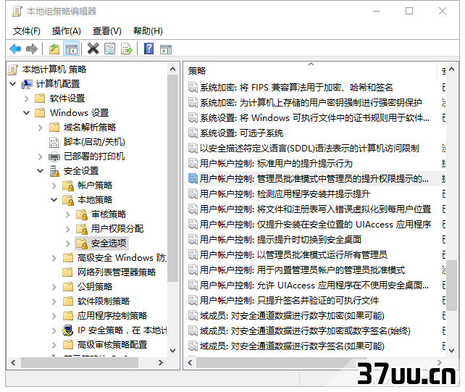Click policy icon for 系统设置: 可选子系统

193,133
